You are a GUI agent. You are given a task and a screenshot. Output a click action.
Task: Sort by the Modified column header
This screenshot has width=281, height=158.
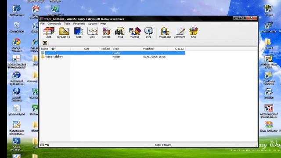click(x=155, y=49)
